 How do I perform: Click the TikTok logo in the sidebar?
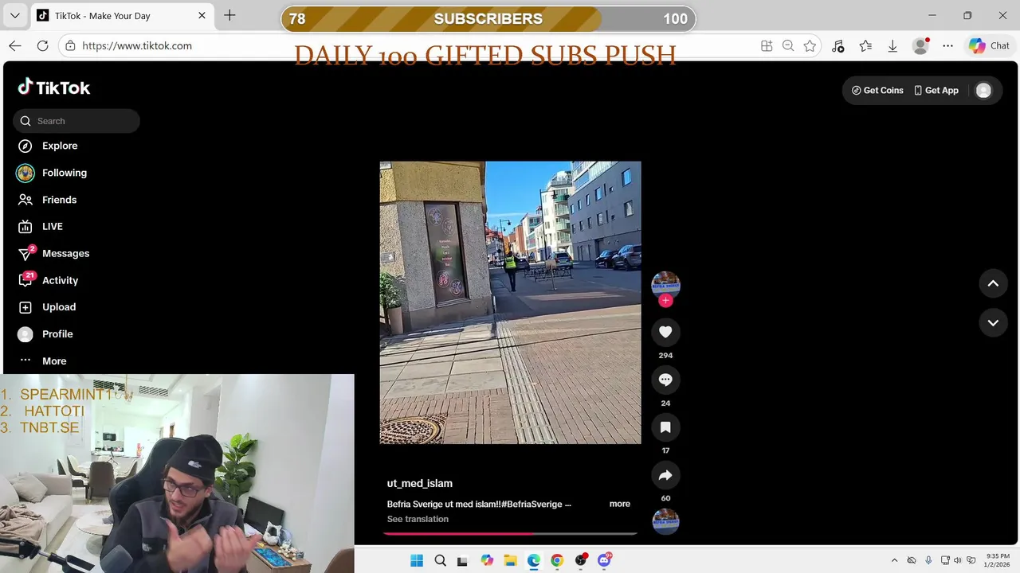coord(54,88)
